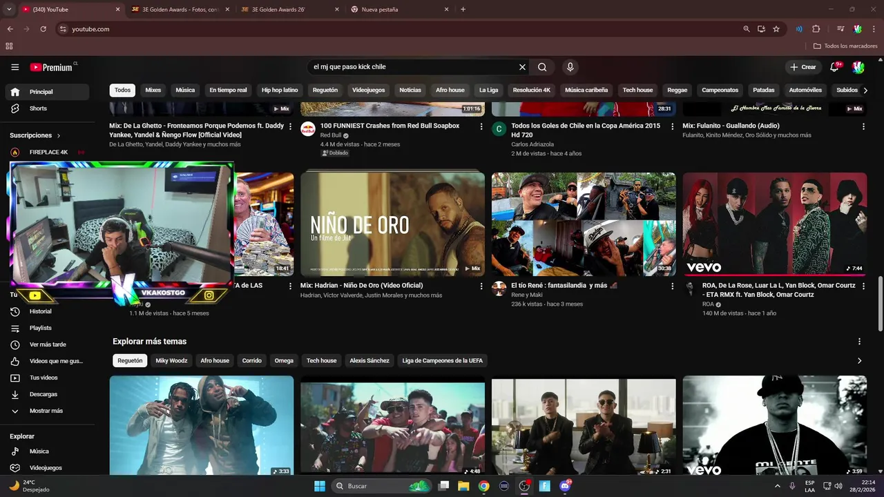Open options for Niño De Oro mix
Viewport: 884px width, 497px height.
(x=481, y=286)
